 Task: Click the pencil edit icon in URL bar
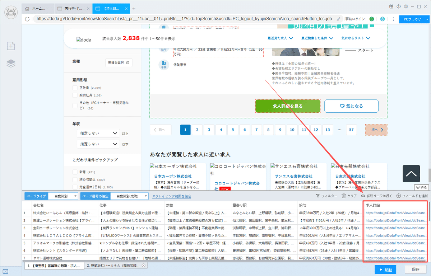[339, 19]
